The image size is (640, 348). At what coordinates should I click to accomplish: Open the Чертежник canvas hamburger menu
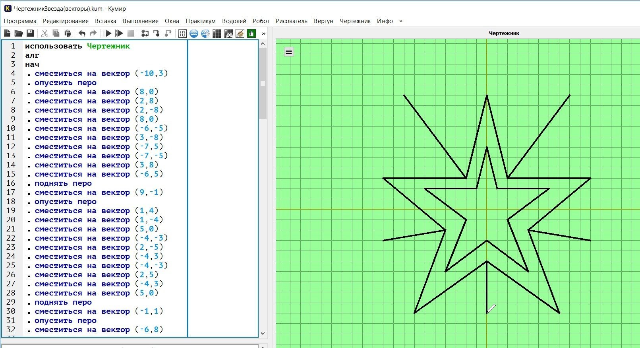[289, 52]
